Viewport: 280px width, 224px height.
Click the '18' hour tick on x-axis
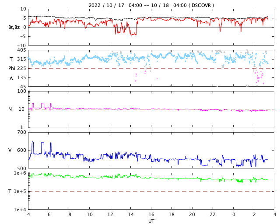click(x=171, y=214)
